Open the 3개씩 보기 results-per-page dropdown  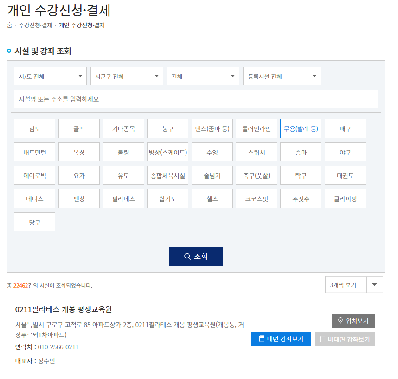pos(374,284)
